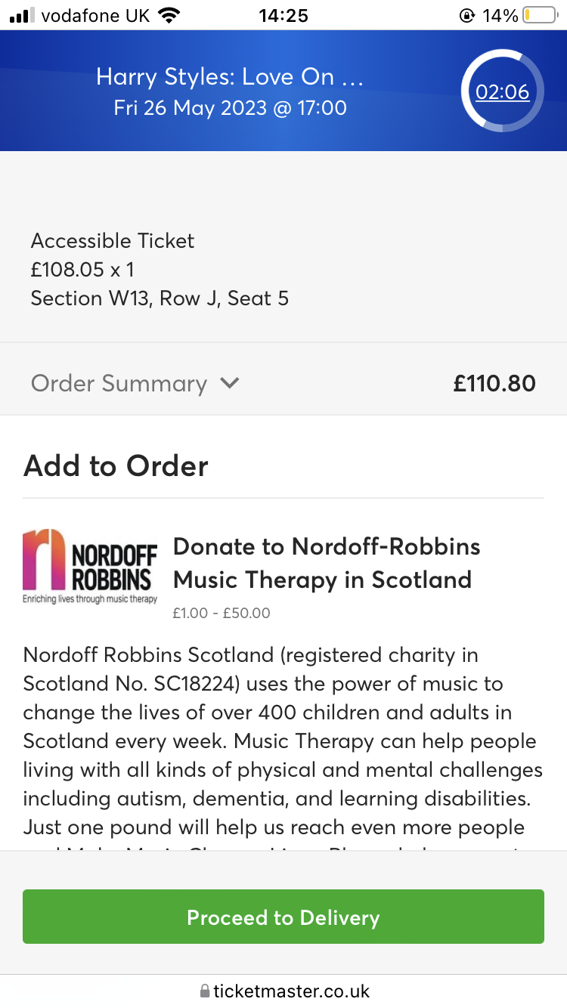
Task: Tap the Wi-Fi status icon
Action: click(170, 15)
